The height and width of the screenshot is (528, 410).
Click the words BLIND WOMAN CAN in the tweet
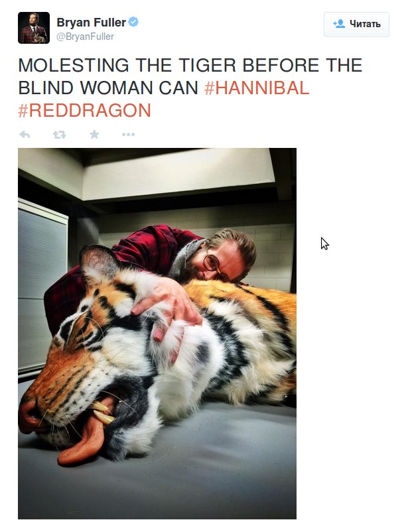point(108,88)
